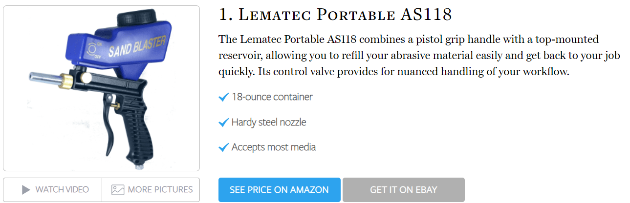Click the Lematec Portable AS118 heading
Viewport: 630px width, 203px height.
[x=335, y=15]
